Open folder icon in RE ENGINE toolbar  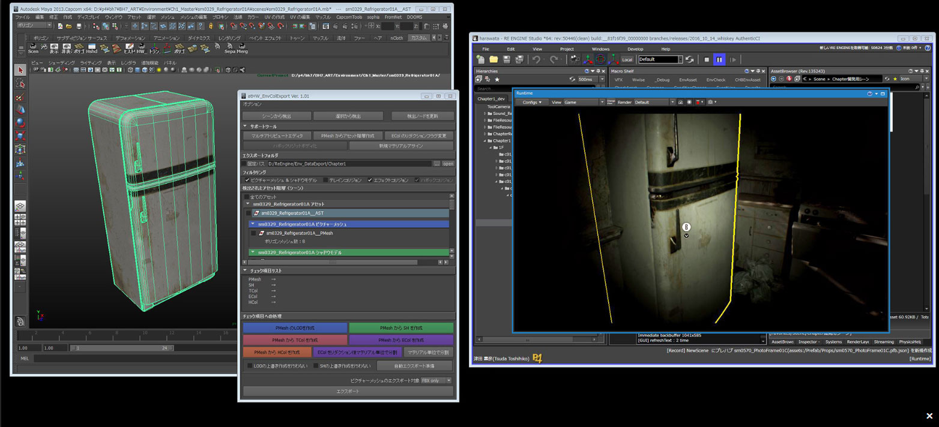tap(494, 59)
